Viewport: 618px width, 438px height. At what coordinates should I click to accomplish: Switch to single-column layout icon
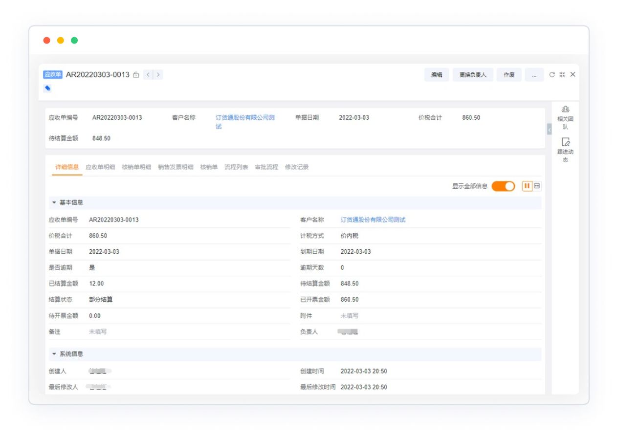point(537,186)
